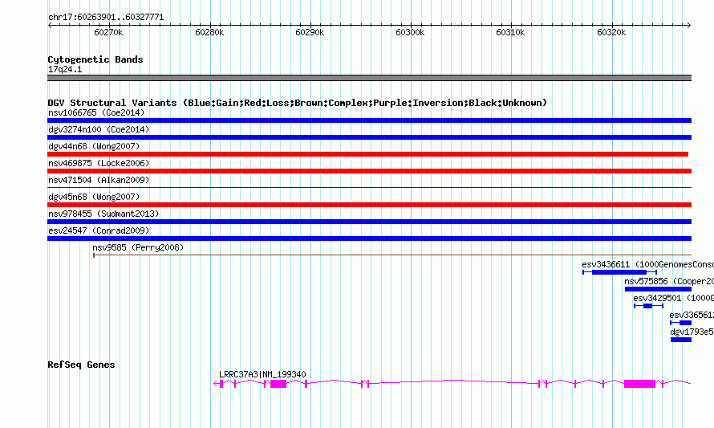Click the 60290k ruler position label

point(310,32)
